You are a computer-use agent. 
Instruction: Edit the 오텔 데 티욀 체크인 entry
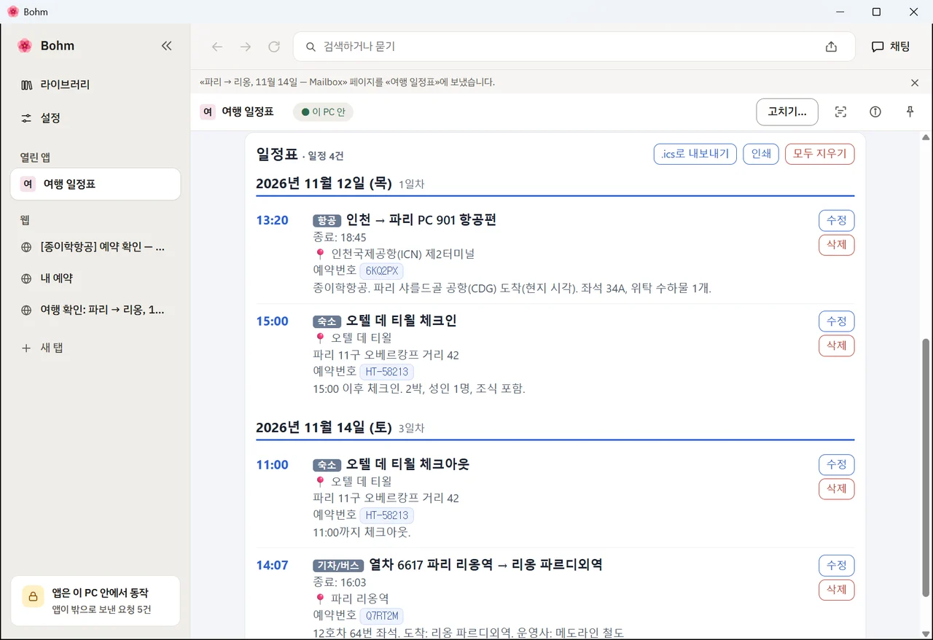tap(837, 321)
